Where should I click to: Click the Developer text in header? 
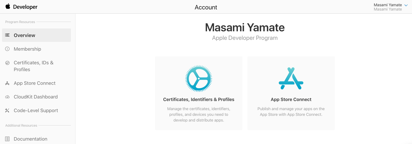click(x=25, y=7)
